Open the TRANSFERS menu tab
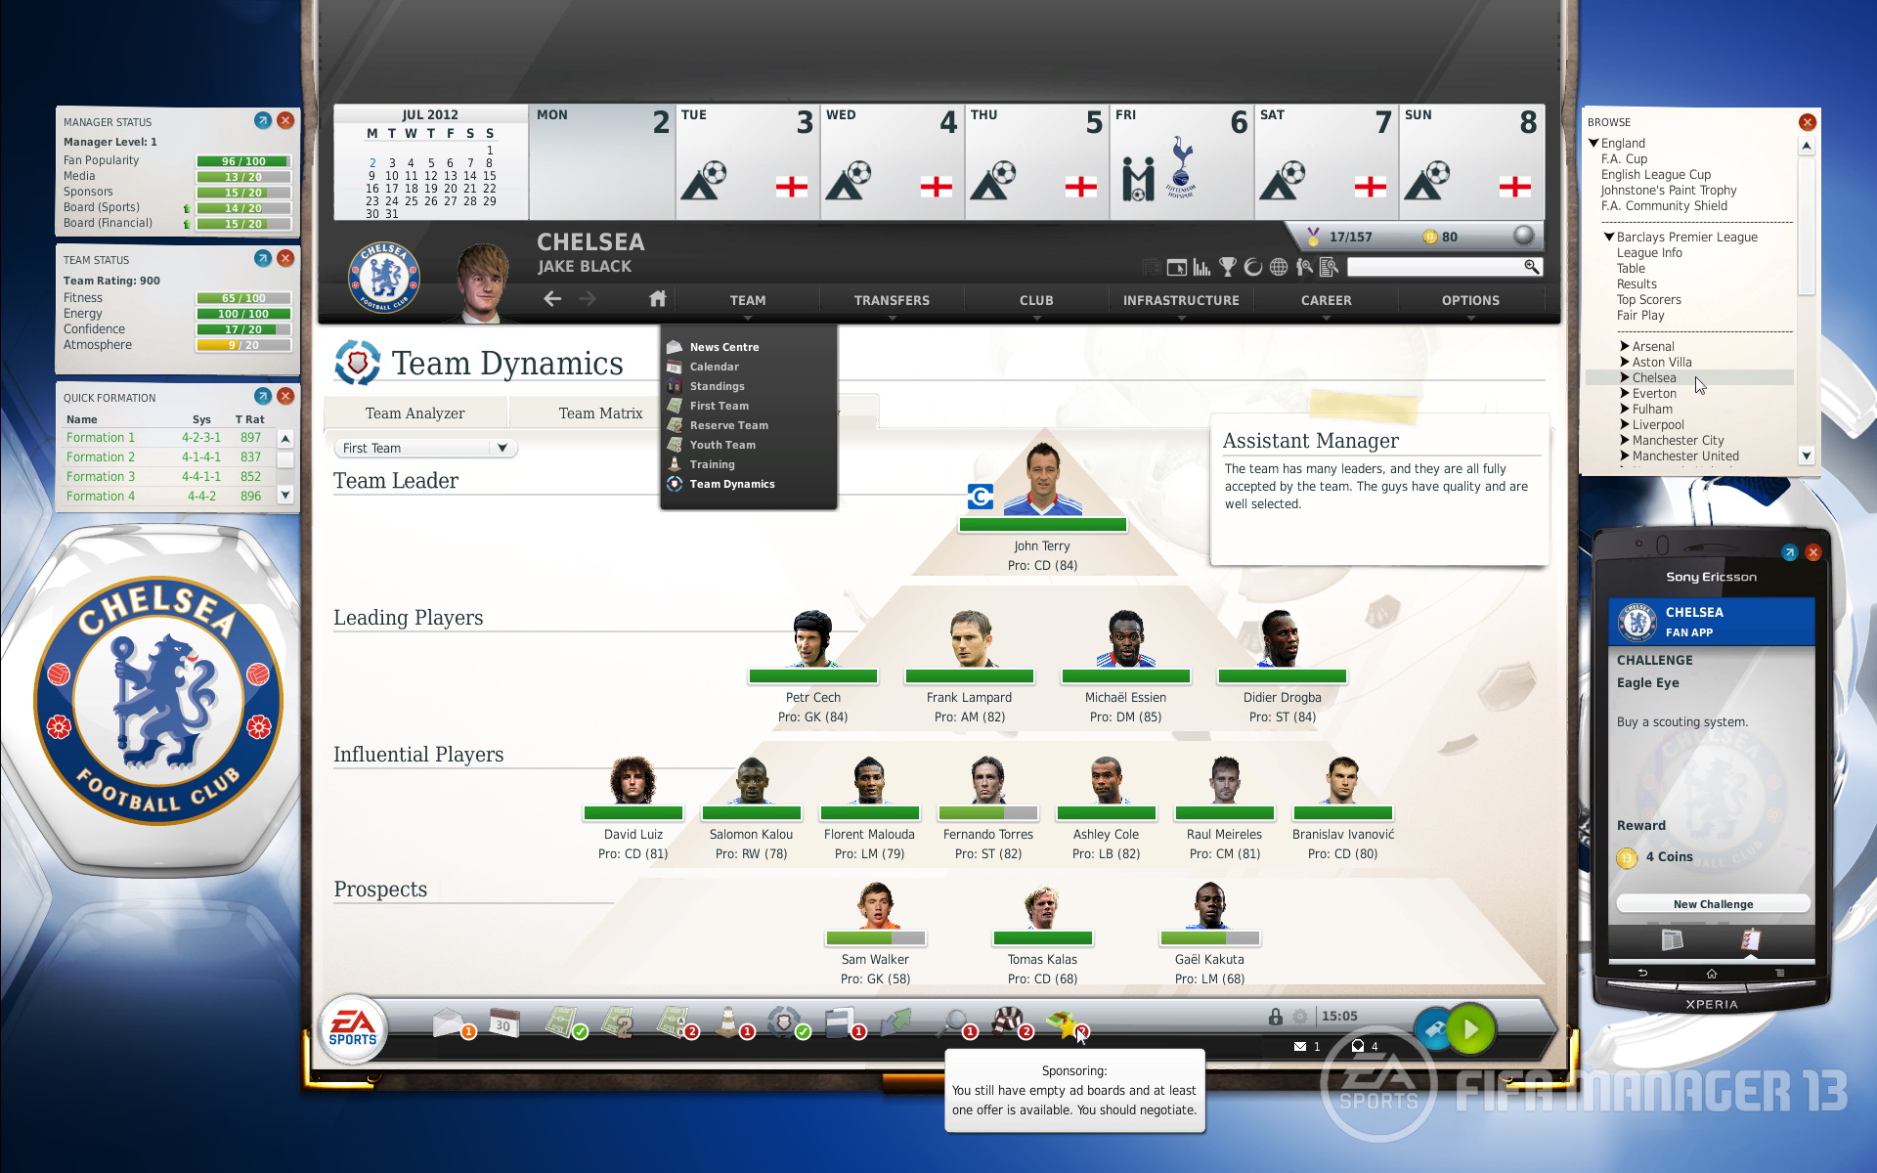 click(x=892, y=300)
